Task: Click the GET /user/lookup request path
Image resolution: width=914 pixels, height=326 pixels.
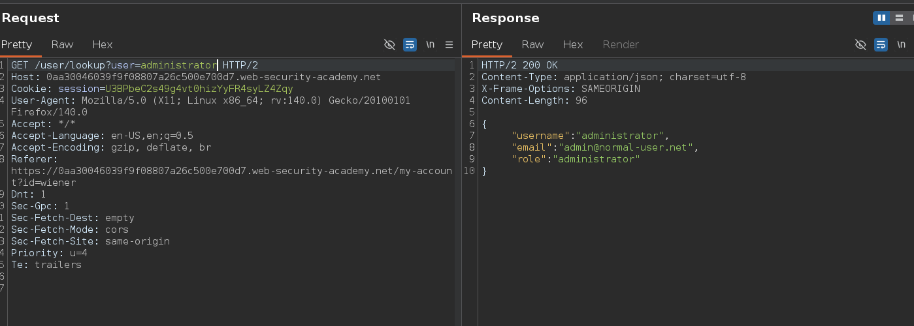Action: [x=73, y=65]
